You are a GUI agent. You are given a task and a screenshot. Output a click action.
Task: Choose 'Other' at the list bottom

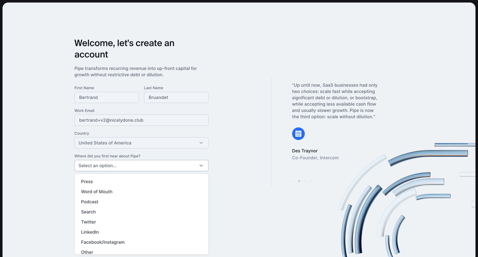pyautogui.click(x=141, y=251)
